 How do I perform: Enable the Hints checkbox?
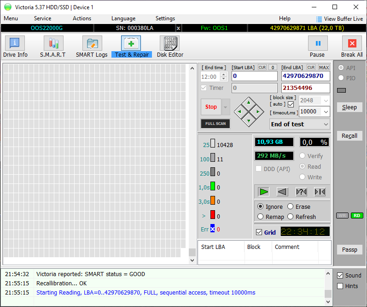340,286
